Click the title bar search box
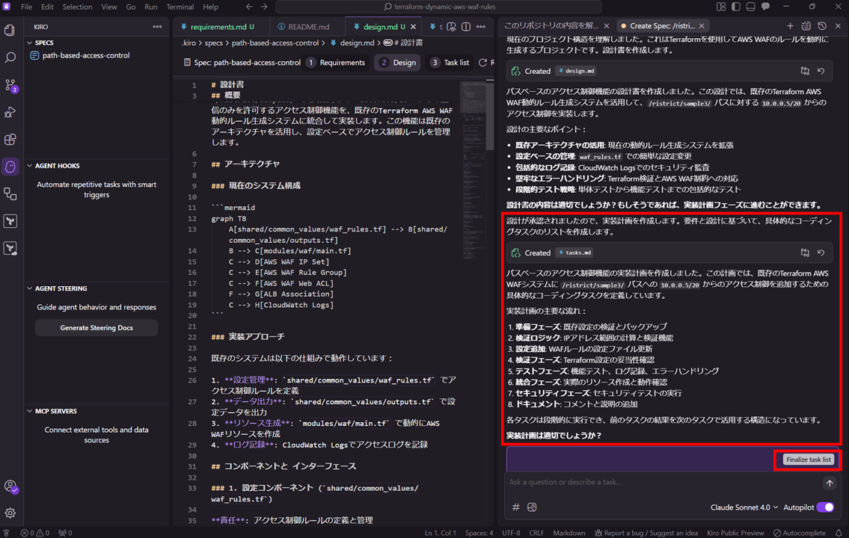Viewport: 849px width, 538px height. coord(438,7)
